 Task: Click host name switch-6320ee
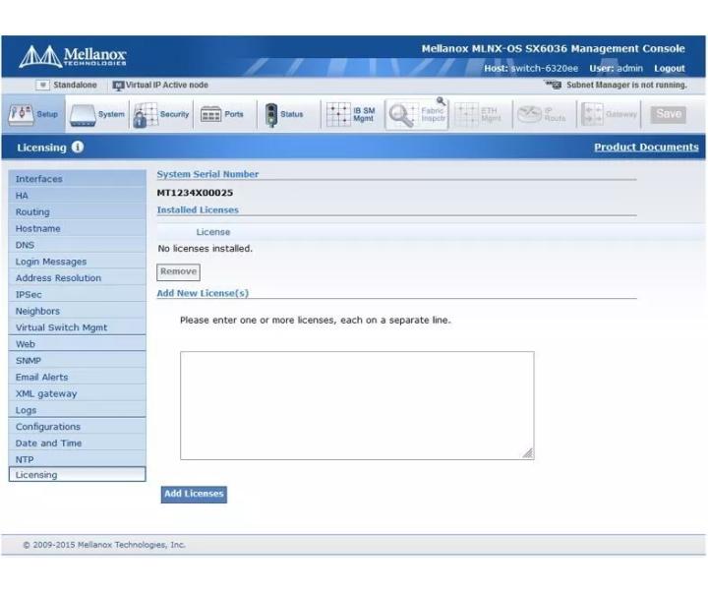pyautogui.click(x=545, y=68)
